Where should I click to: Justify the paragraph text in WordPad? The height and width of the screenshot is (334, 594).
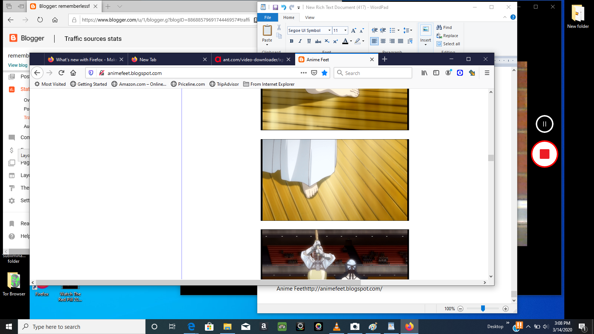tap(401, 41)
